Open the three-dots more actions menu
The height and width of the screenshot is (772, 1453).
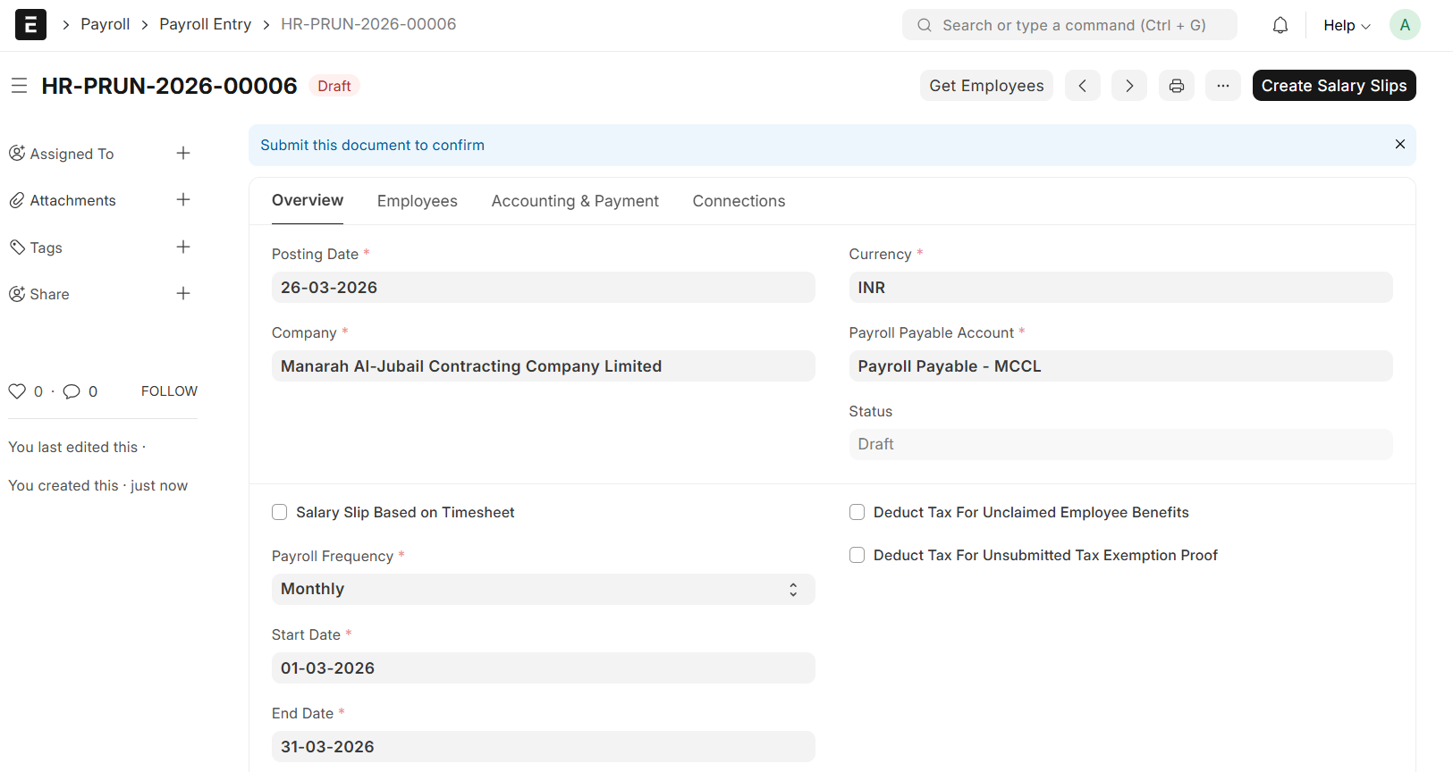tap(1222, 86)
